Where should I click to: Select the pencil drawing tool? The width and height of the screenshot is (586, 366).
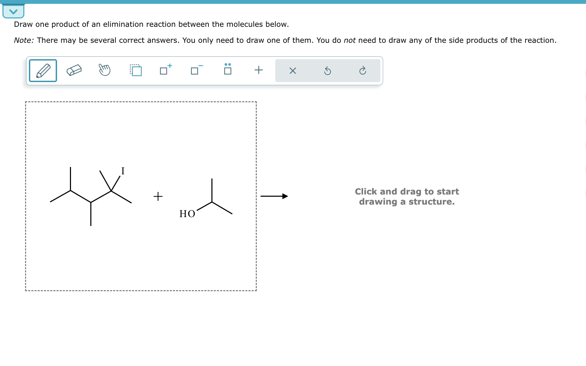tap(42, 71)
